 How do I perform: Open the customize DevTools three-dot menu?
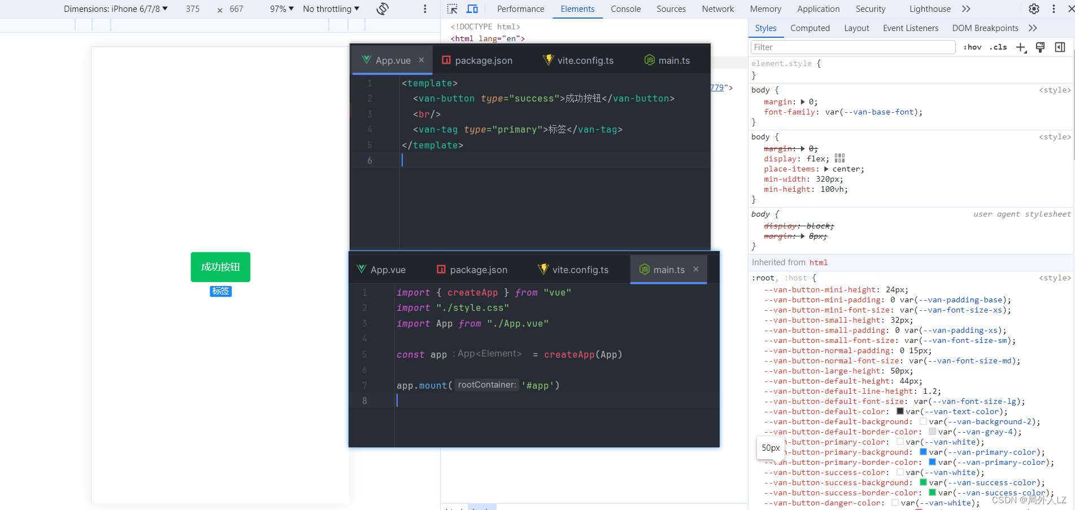click(1054, 8)
